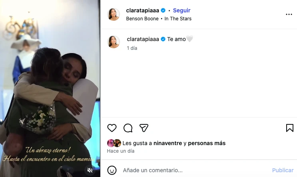Open claratapiaaa avatar beside caption
This screenshot has height=177, width=297.
114,42
